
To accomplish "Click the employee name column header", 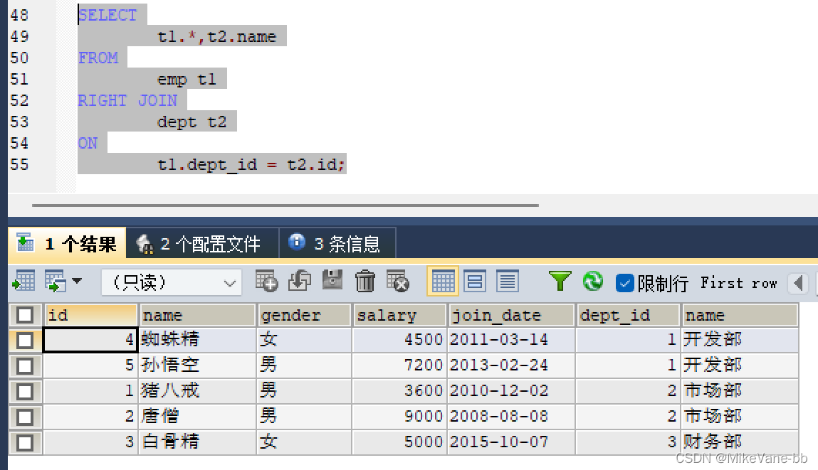I will tap(197, 315).
